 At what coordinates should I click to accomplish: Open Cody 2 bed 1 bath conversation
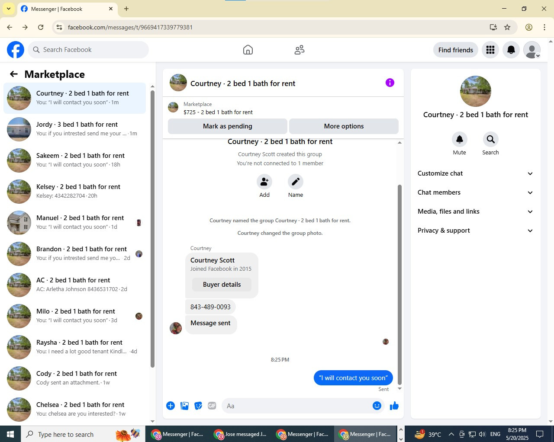tap(75, 378)
